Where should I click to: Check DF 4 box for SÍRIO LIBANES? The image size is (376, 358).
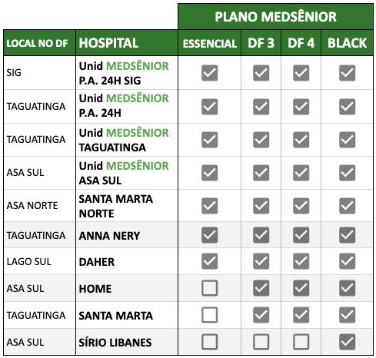[301, 342]
